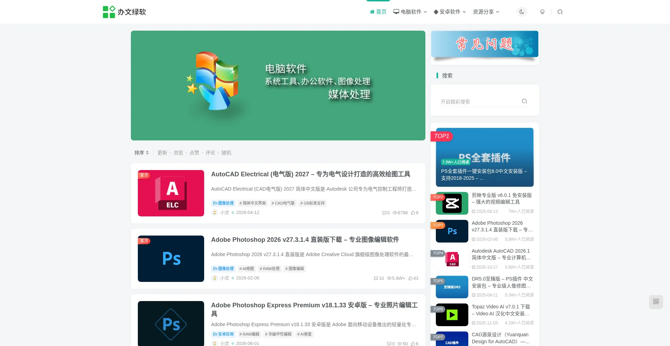Click the floating QR code button

(656, 301)
